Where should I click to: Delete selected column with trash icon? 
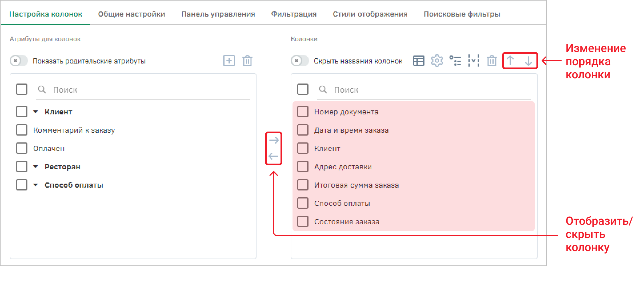[x=492, y=61]
